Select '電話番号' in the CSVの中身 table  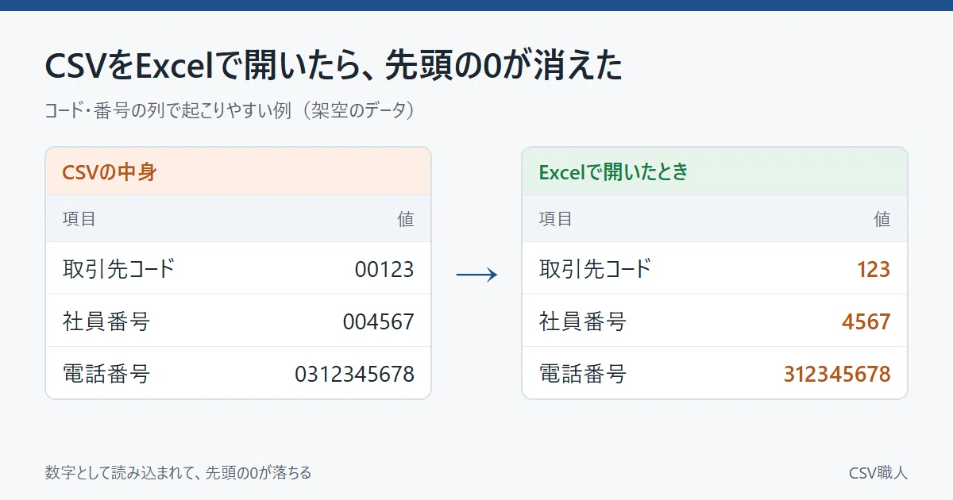tap(106, 374)
